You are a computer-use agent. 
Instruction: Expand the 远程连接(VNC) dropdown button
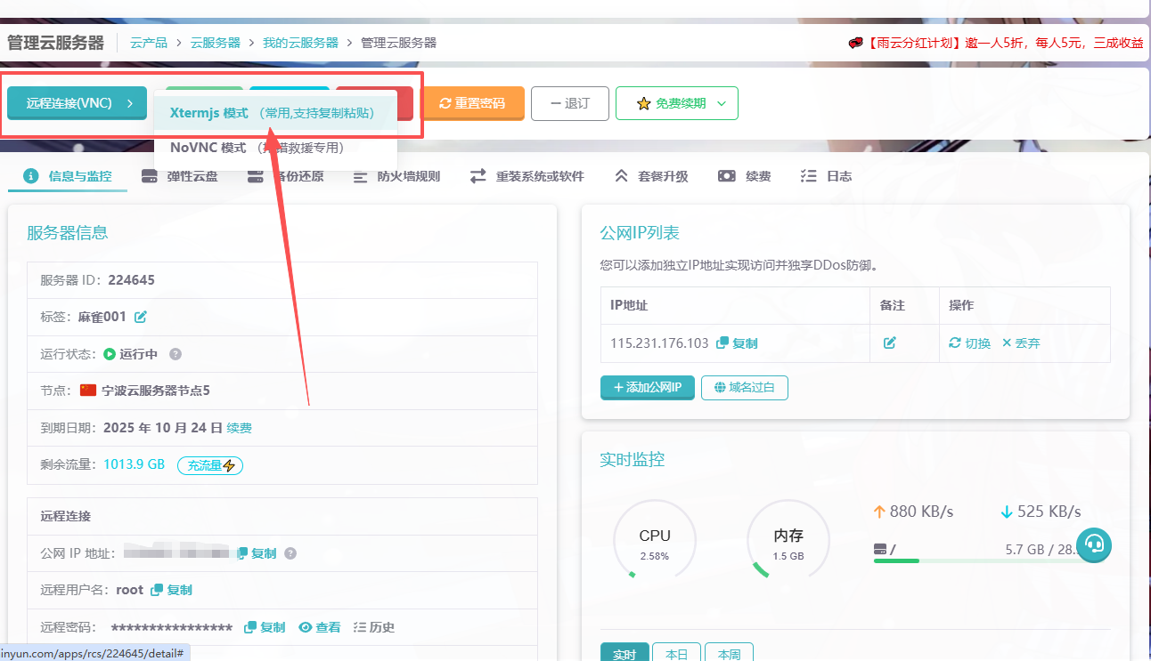(77, 103)
